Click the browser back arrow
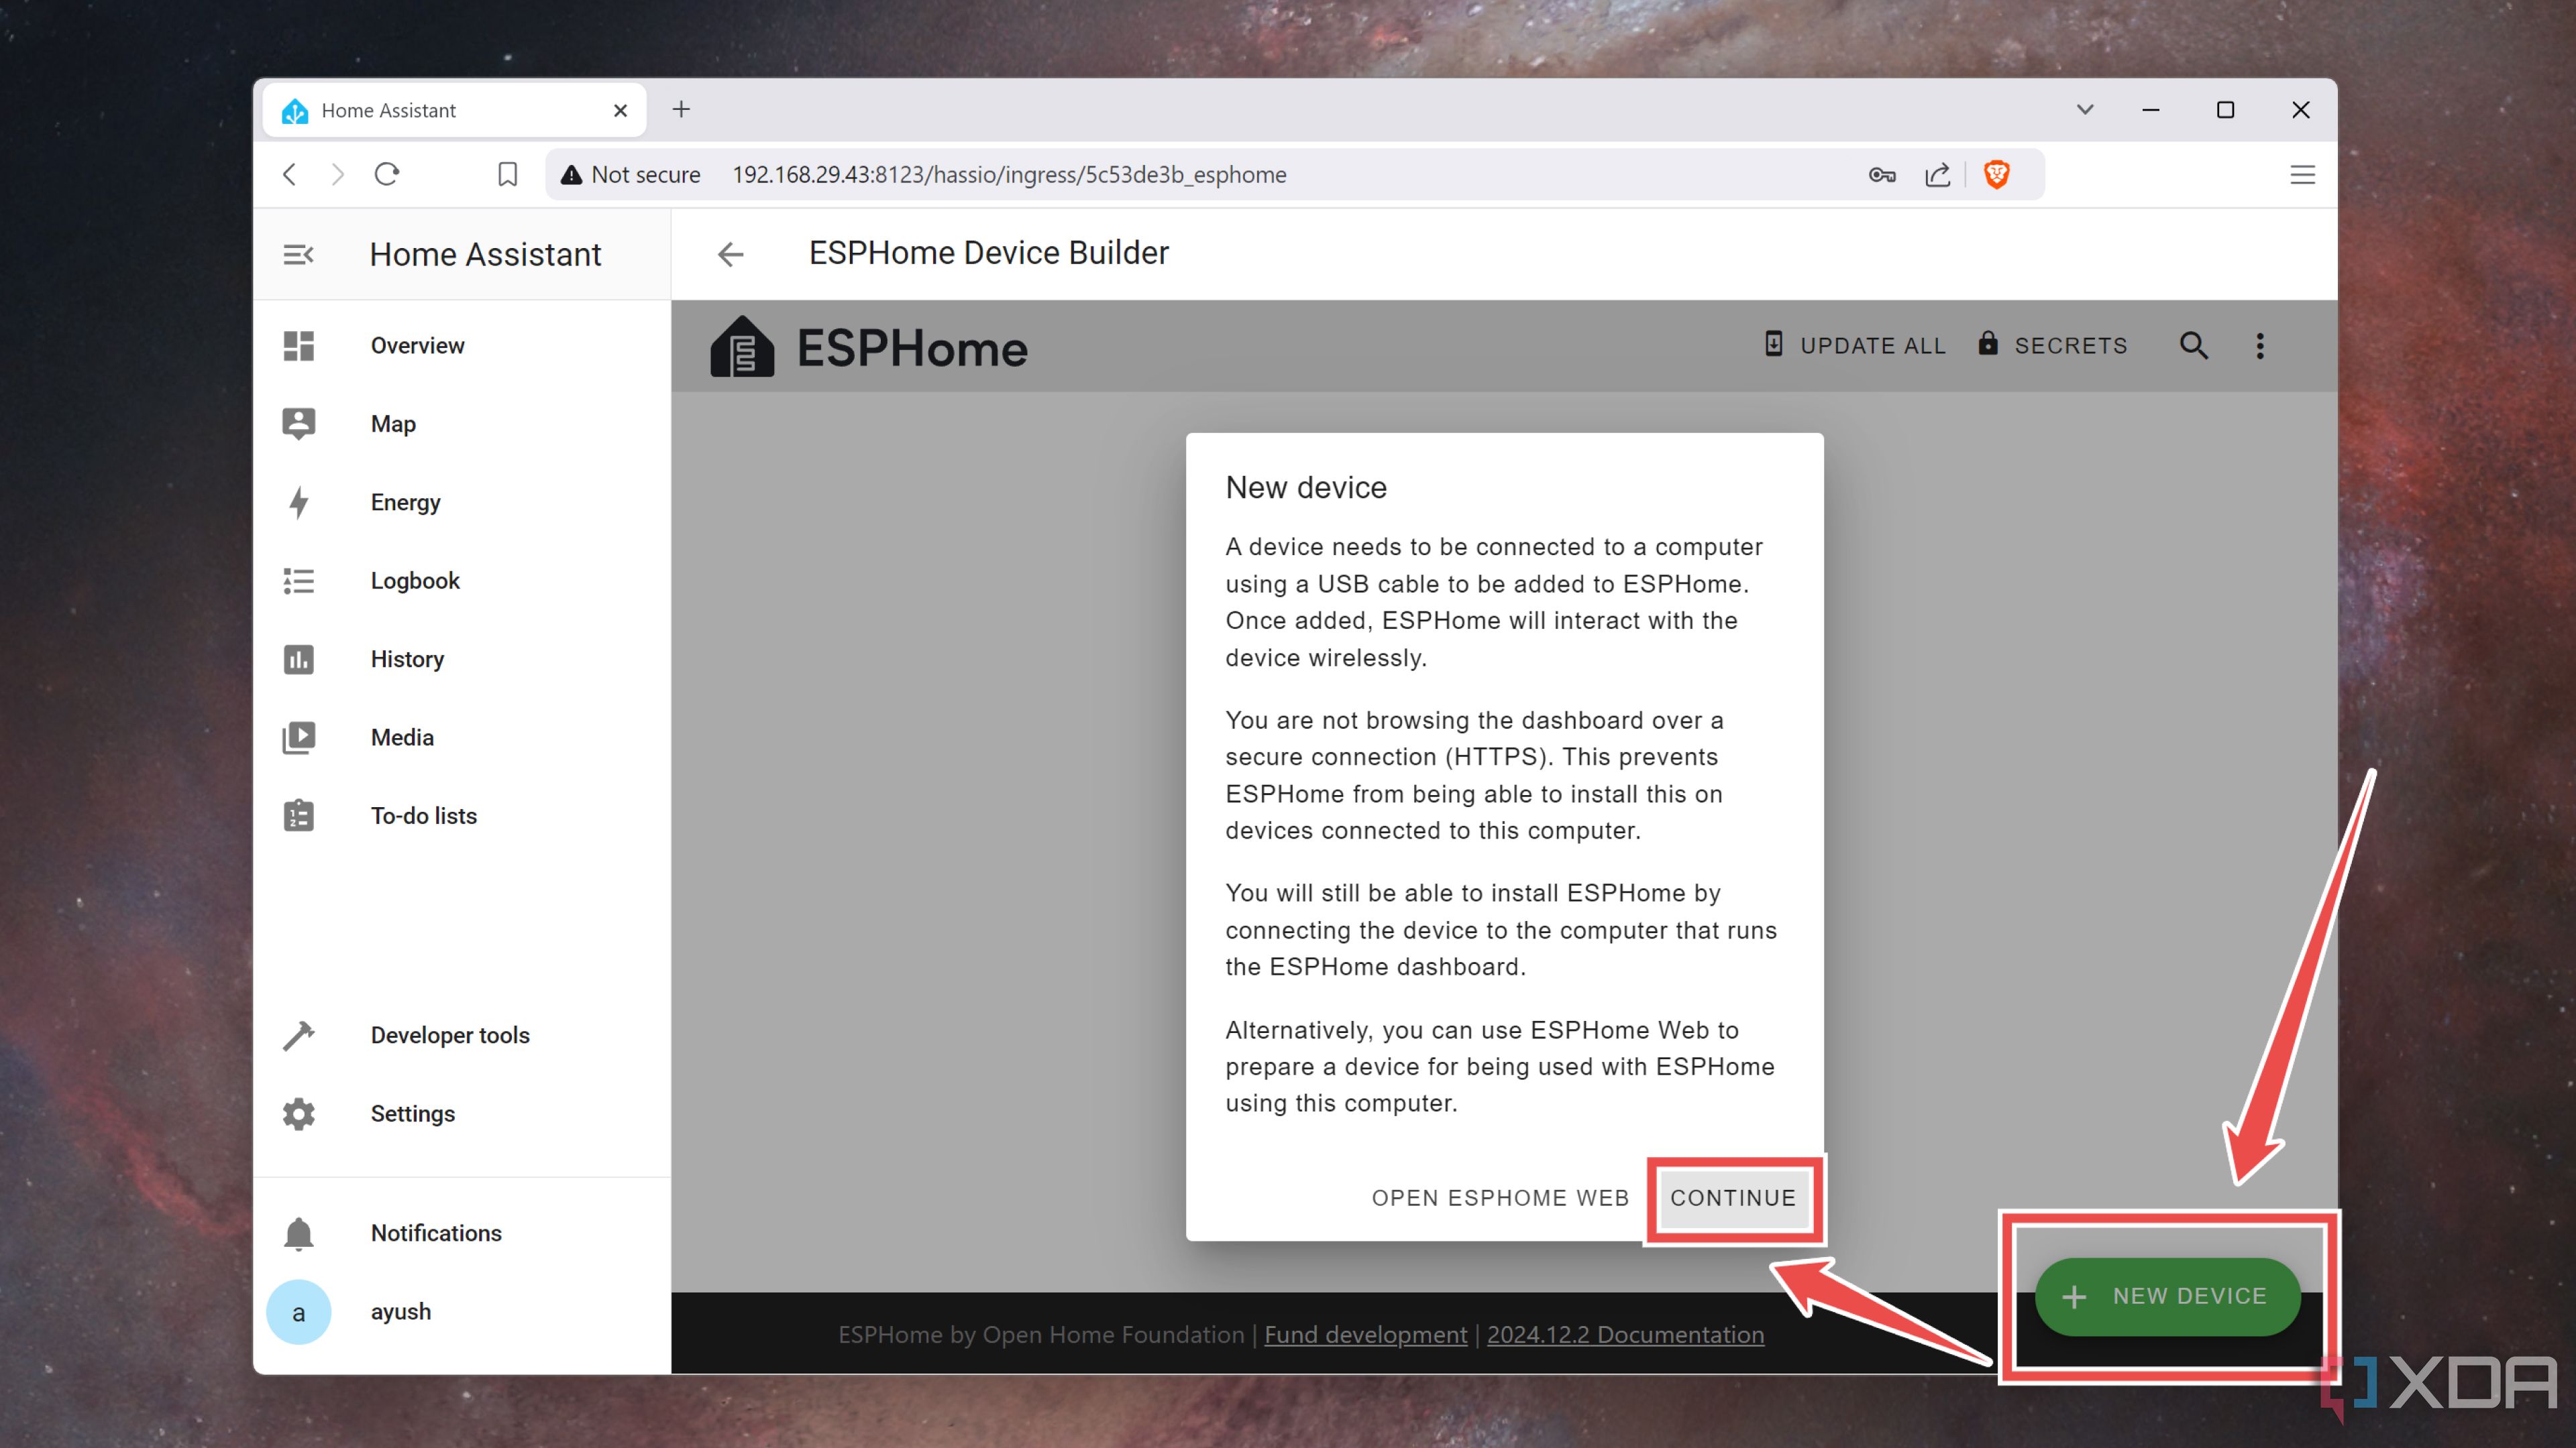 290,175
